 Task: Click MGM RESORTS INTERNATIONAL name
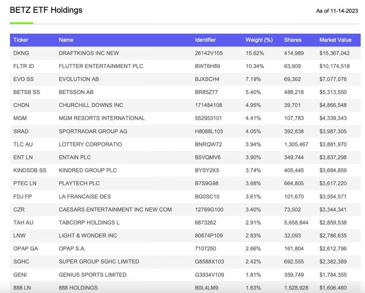[102, 118]
